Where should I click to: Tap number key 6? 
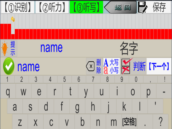coord(79,79)
